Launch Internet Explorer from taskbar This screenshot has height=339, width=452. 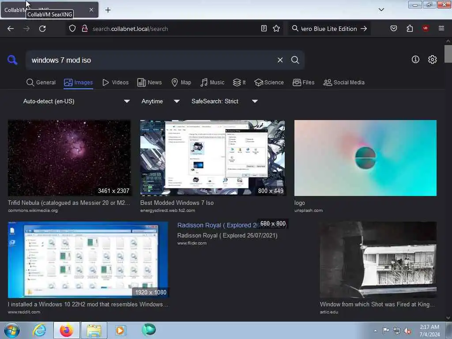click(39, 330)
